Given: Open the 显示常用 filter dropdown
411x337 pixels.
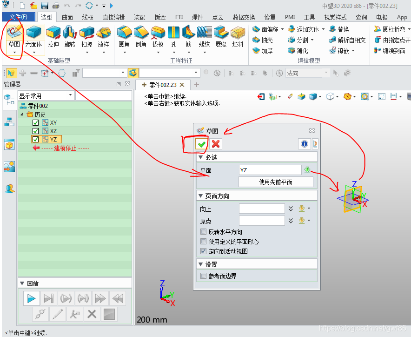Looking at the screenshot, I should [46, 95].
